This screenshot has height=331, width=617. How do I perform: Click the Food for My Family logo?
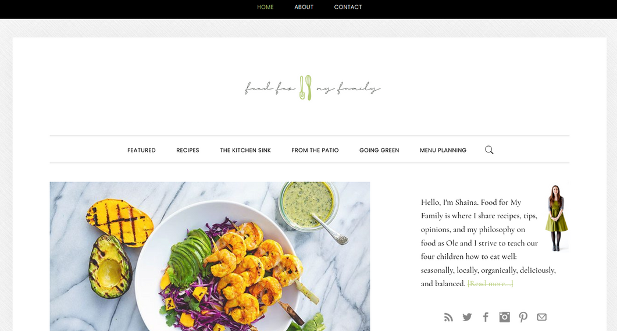point(312,87)
